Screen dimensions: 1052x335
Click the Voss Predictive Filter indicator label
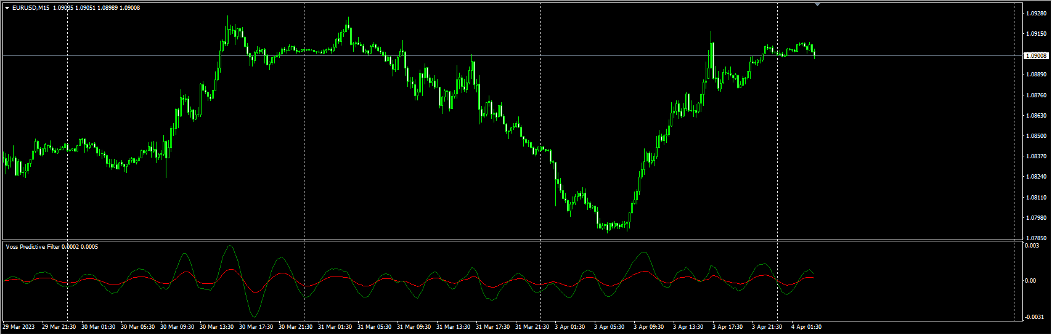pos(33,247)
